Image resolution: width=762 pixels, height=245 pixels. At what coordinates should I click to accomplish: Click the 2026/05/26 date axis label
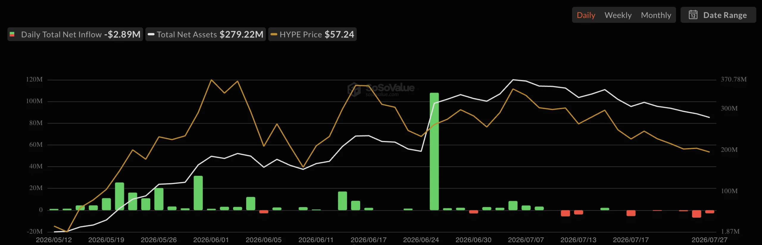pyautogui.click(x=159, y=240)
